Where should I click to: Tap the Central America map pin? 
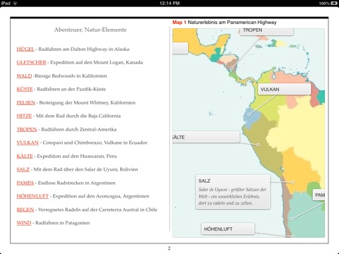click(x=232, y=68)
